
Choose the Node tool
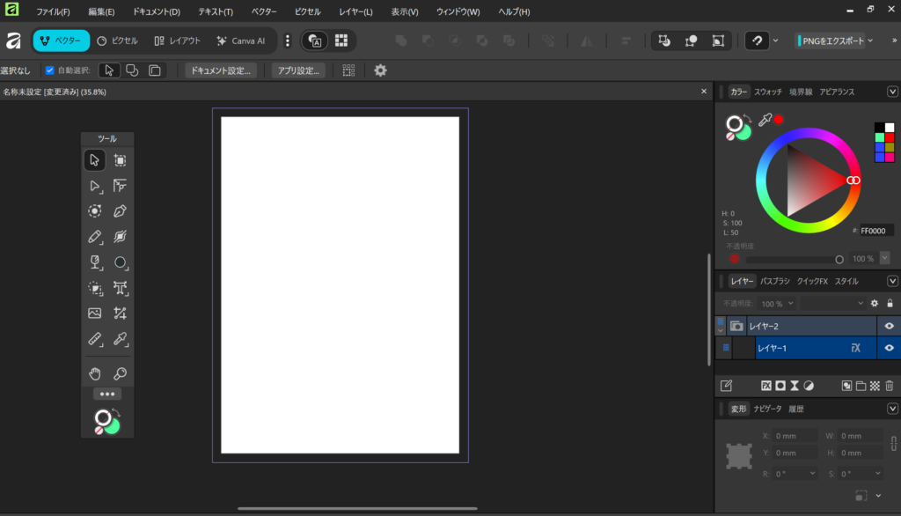pyautogui.click(x=95, y=186)
